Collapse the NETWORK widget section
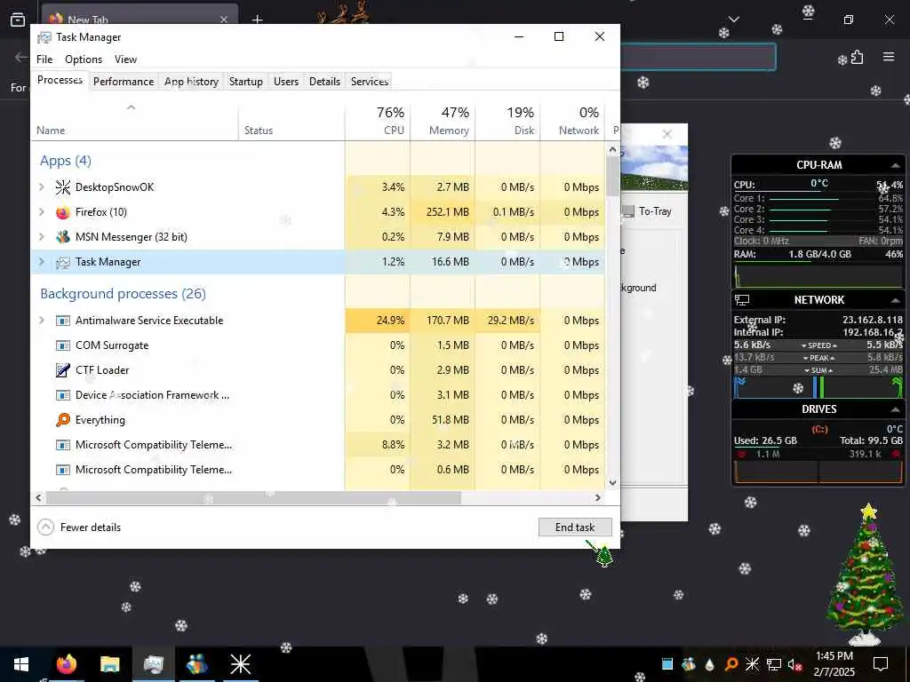The width and height of the screenshot is (910, 682). [896, 300]
